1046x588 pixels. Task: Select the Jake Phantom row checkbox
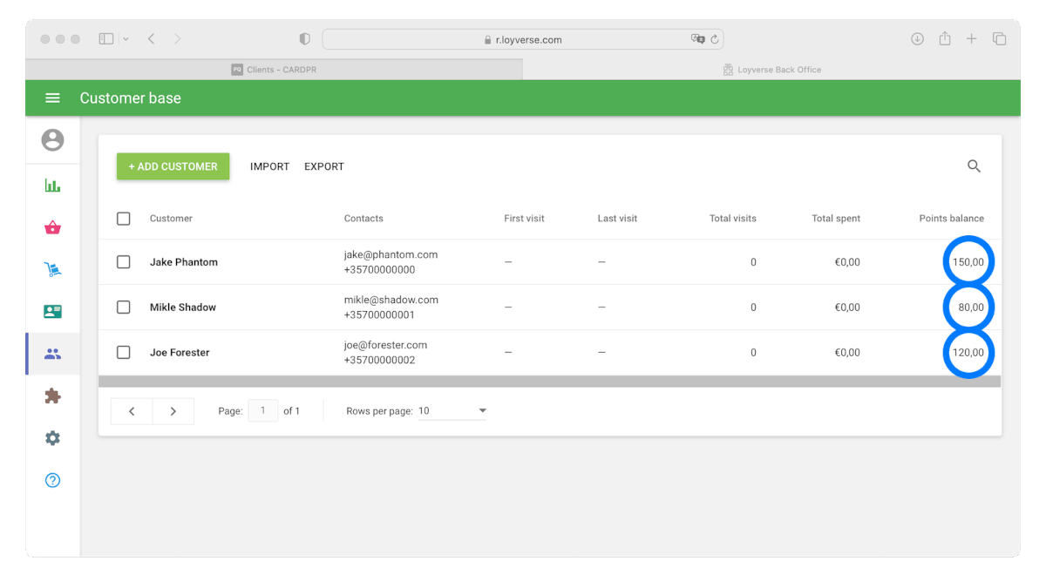tap(124, 262)
